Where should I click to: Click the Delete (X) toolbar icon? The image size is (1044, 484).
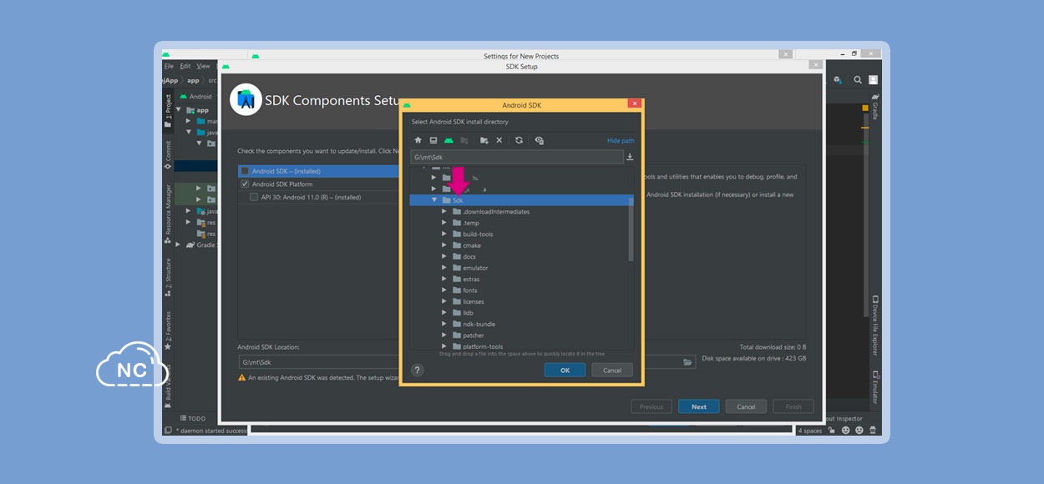point(499,140)
